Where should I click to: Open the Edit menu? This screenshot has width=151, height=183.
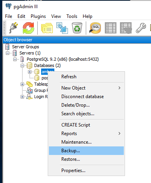pos(21,16)
